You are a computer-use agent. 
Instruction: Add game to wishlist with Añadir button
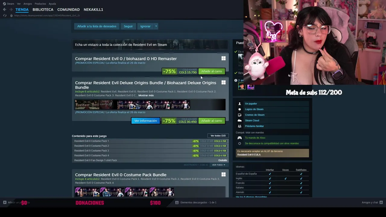pyautogui.click(x=96, y=26)
